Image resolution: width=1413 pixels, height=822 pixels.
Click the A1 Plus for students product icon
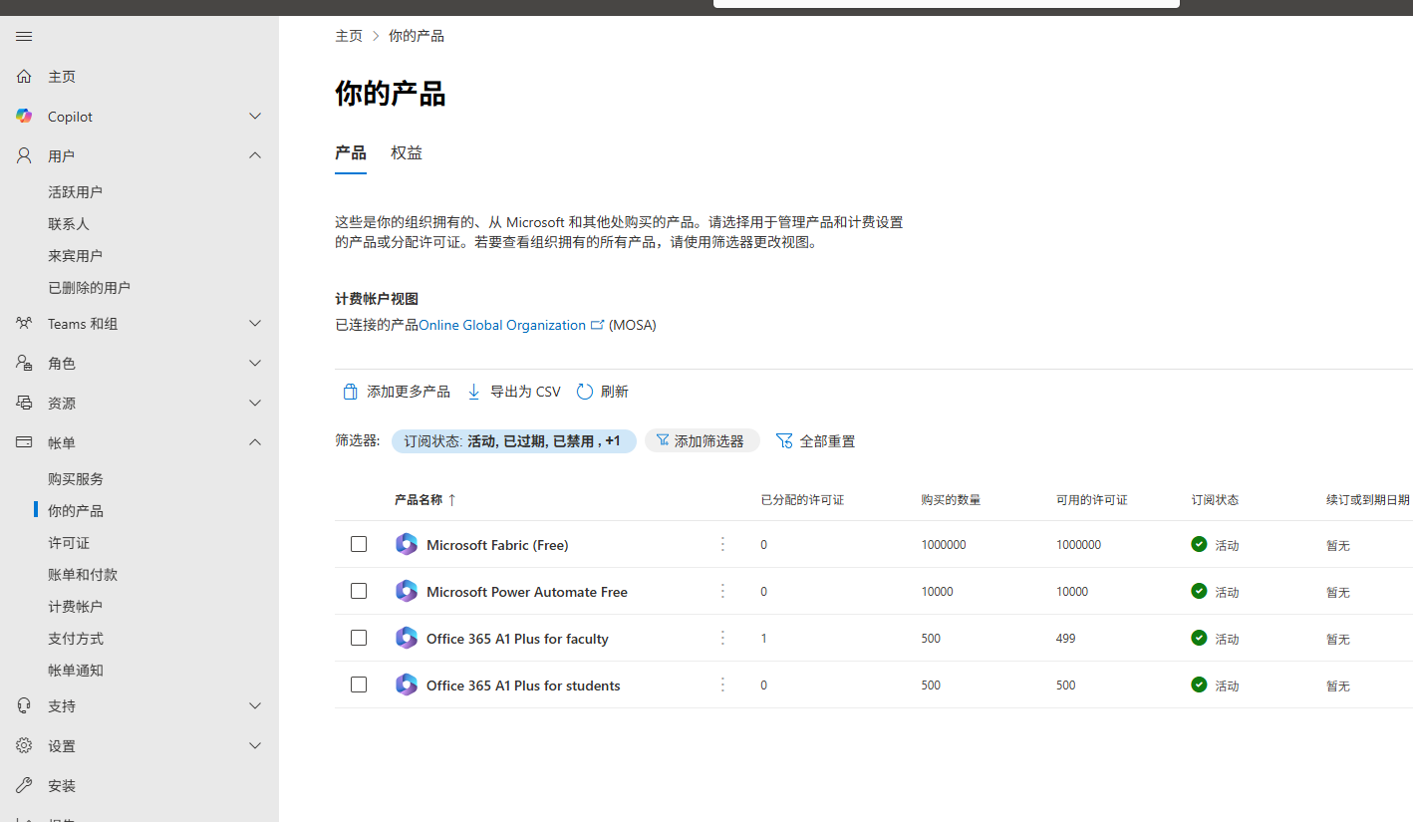click(x=406, y=685)
